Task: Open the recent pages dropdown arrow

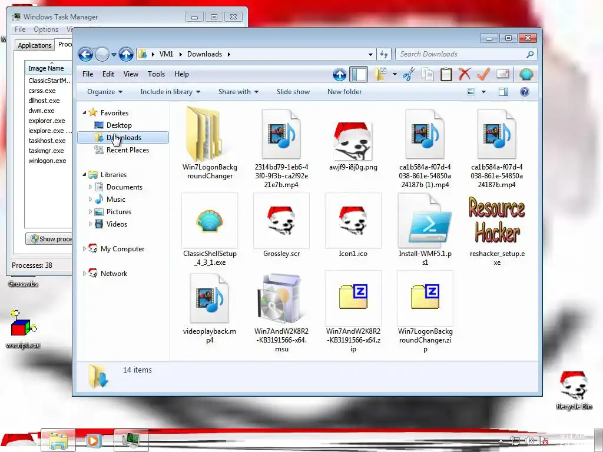Action: point(114,55)
